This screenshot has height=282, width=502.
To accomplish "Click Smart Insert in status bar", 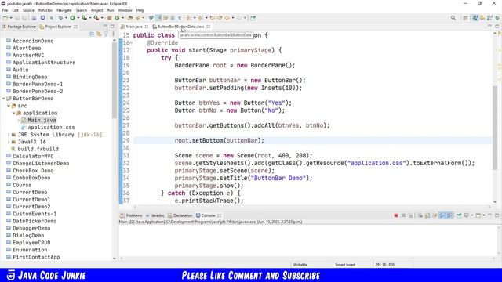I will [x=345, y=265].
